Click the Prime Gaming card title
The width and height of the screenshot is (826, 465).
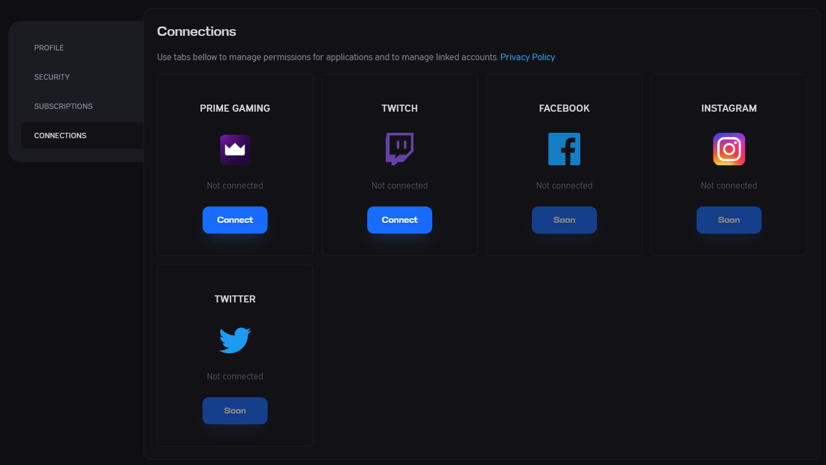235,108
